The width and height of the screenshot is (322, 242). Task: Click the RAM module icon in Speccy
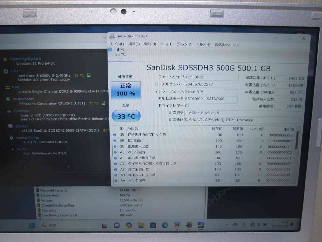[7, 87]
